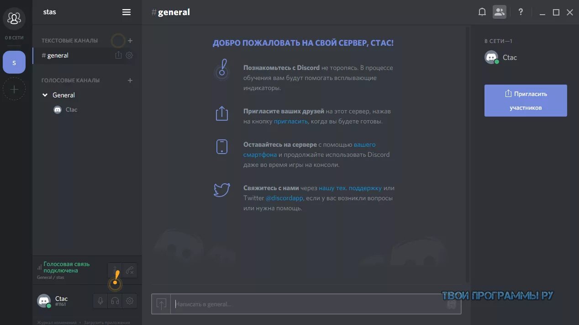
Task: Open the нашу тех. поддержку link
Action: pyautogui.click(x=350, y=188)
